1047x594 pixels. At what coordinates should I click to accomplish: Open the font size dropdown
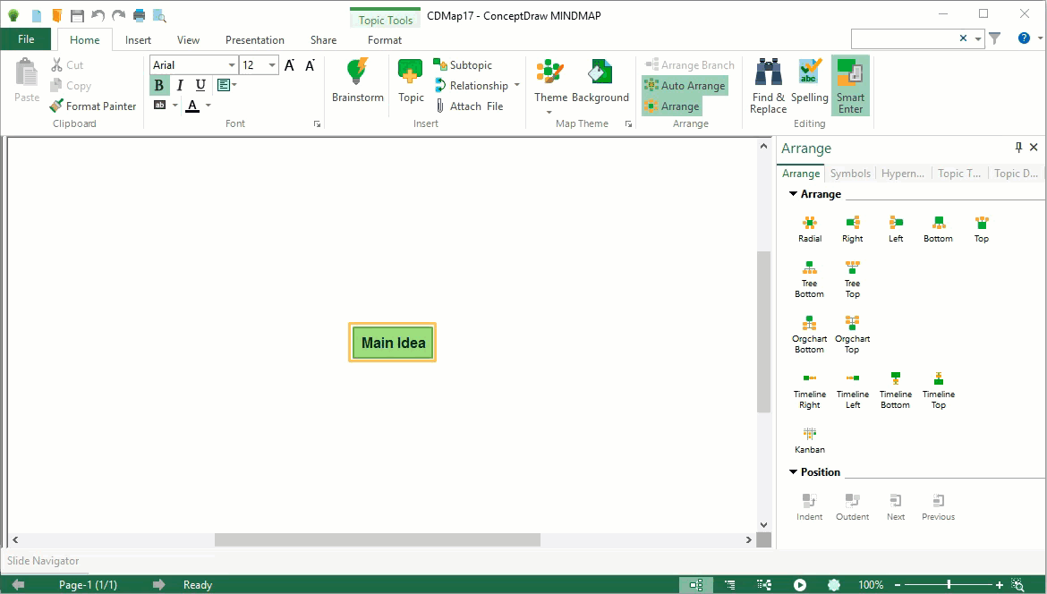click(x=272, y=64)
